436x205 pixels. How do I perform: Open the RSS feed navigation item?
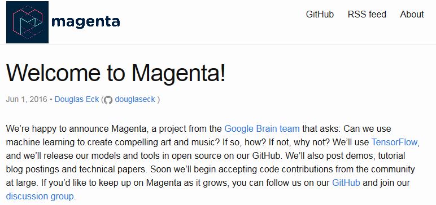[367, 14]
